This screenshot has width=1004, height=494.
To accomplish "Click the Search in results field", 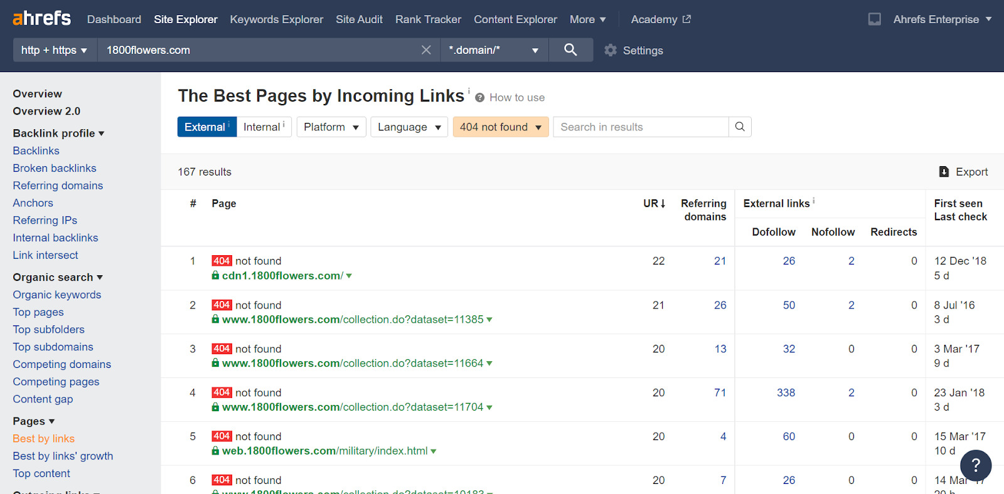I will [640, 127].
